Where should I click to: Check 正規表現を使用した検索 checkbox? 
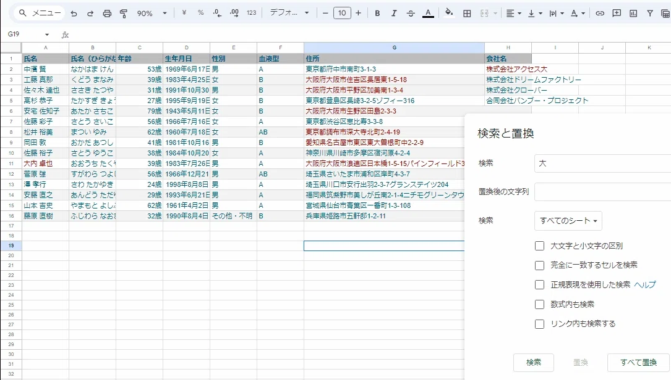pos(540,285)
